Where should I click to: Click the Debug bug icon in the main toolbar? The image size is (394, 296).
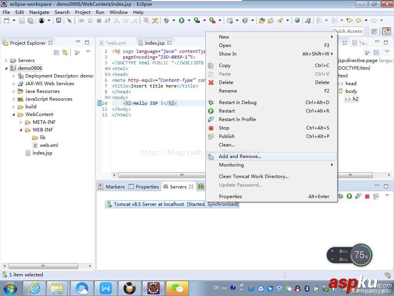coord(166,21)
